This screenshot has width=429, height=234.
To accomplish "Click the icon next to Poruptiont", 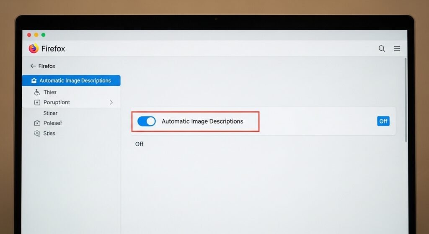I will [36, 103].
